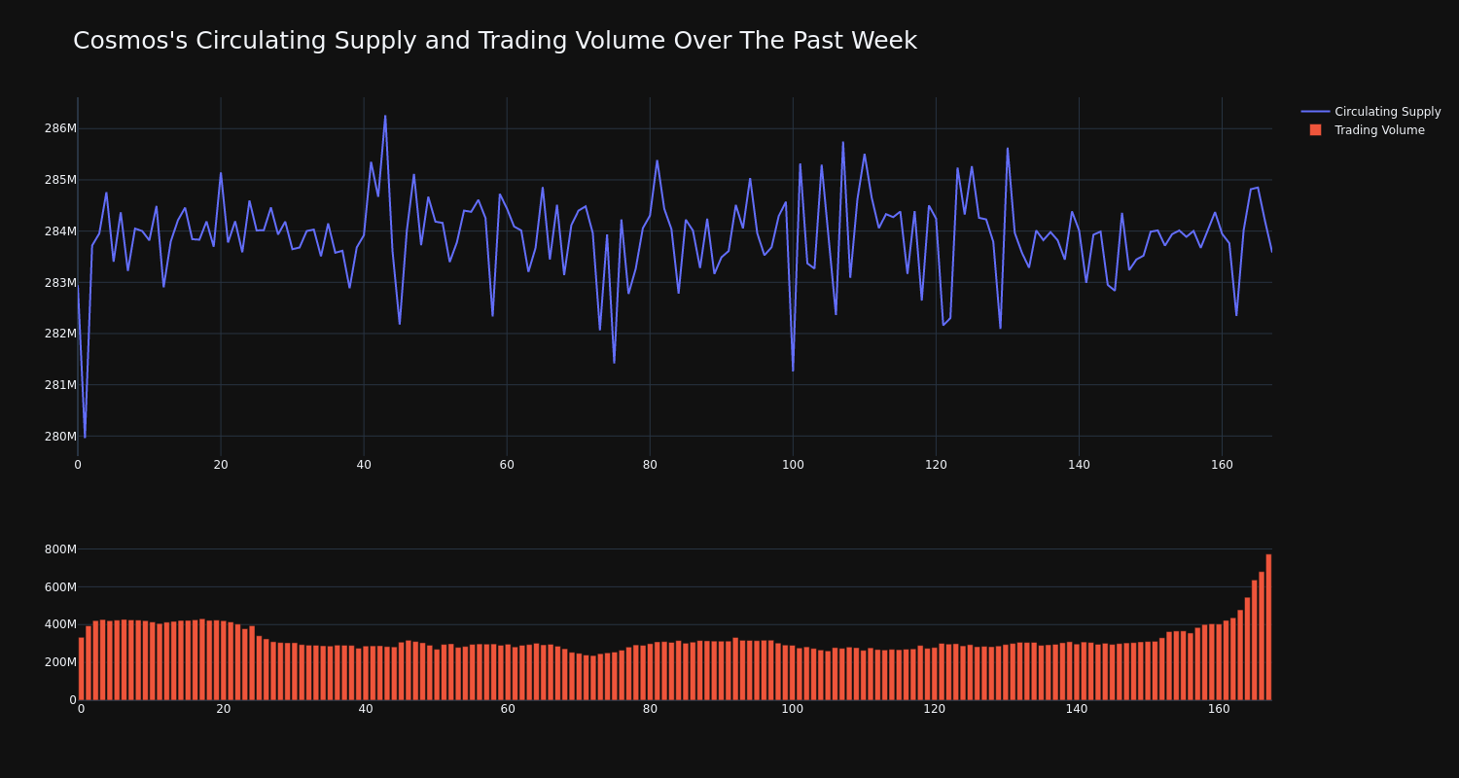
Task: Click the 280M y-axis label
Action: coord(60,437)
